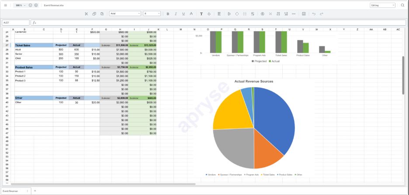409x195 pixels.
Task: Open the formula fx function button
Action: [35, 23]
